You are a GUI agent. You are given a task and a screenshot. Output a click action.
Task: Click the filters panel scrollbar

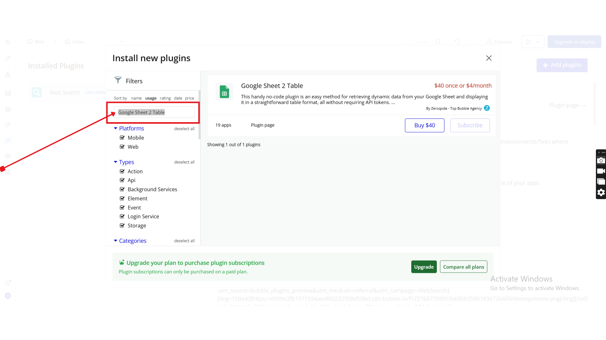click(x=199, y=115)
